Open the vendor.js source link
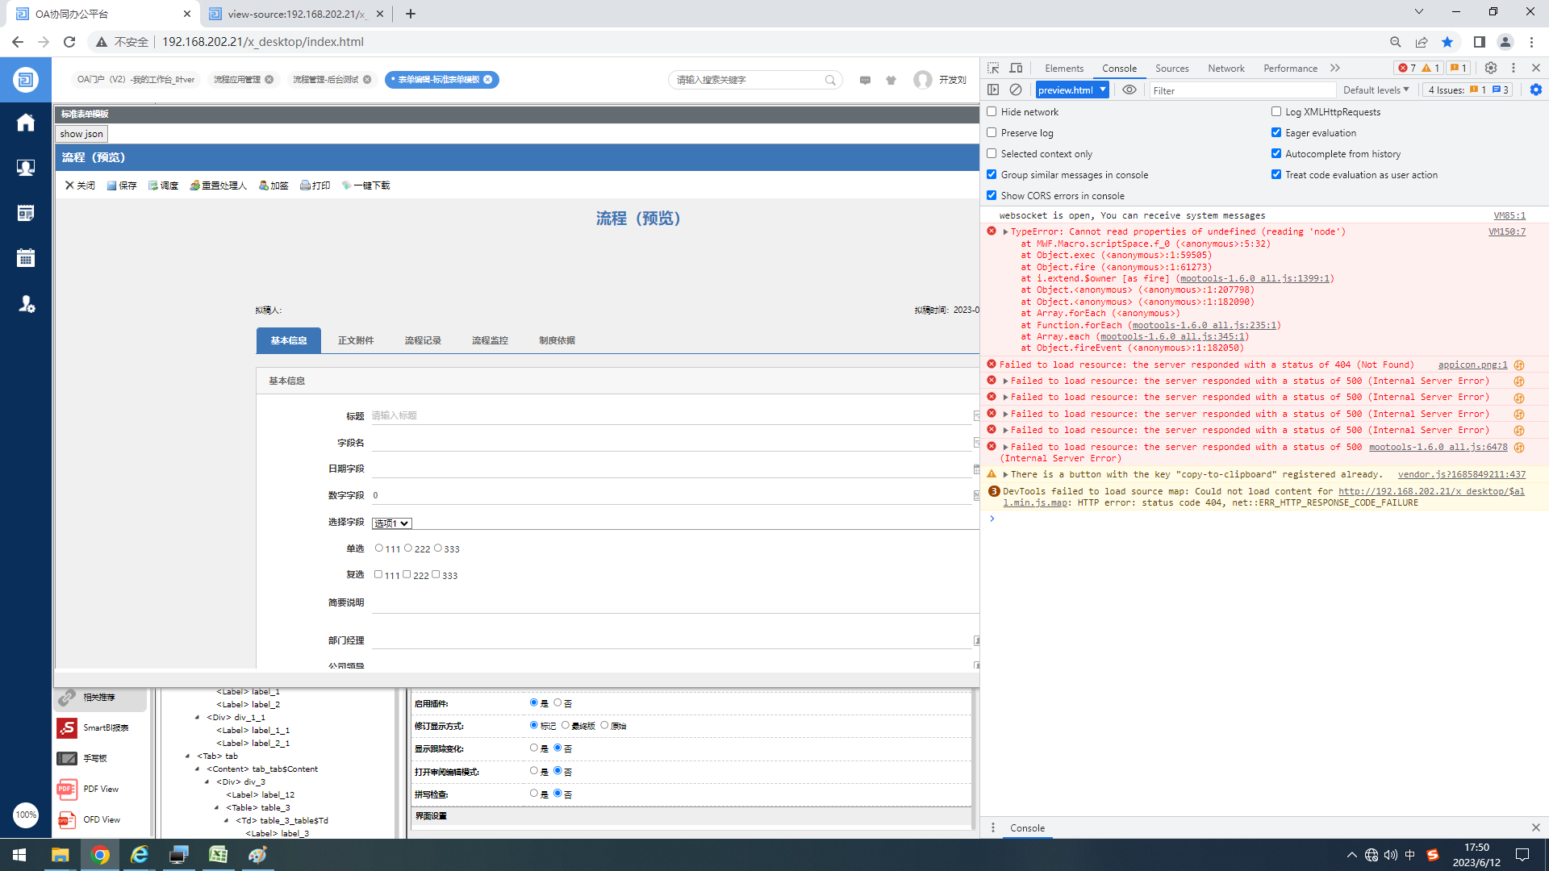Viewport: 1549px width, 871px height. (x=1461, y=474)
